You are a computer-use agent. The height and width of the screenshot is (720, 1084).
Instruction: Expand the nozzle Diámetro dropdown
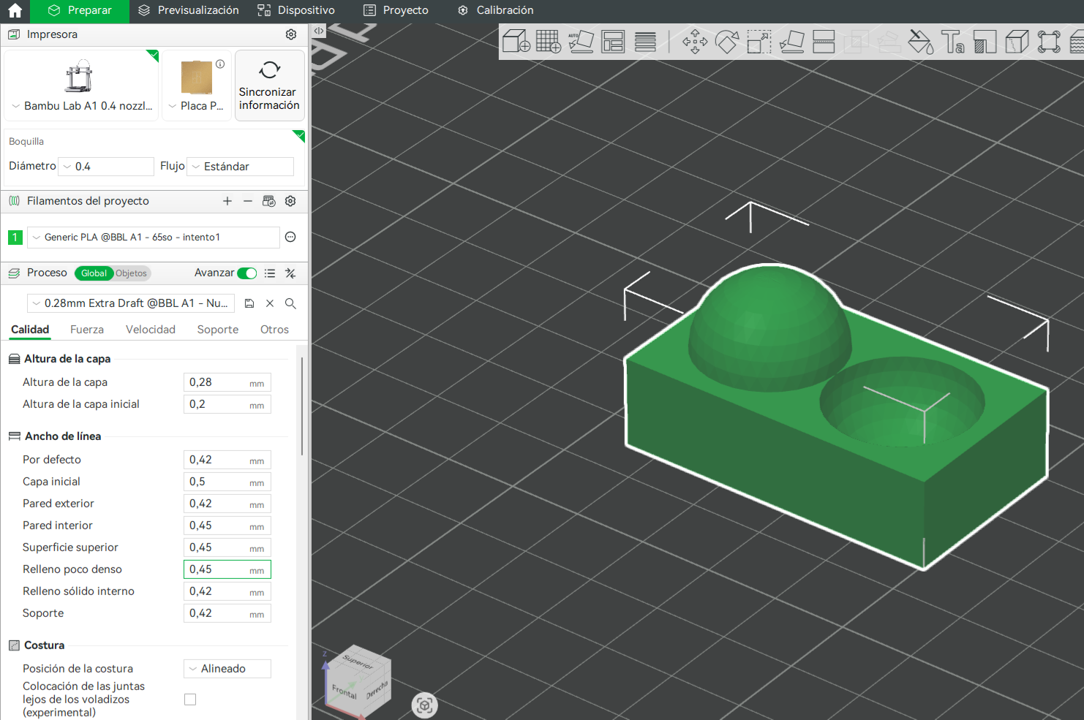pyautogui.click(x=106, y=167)
